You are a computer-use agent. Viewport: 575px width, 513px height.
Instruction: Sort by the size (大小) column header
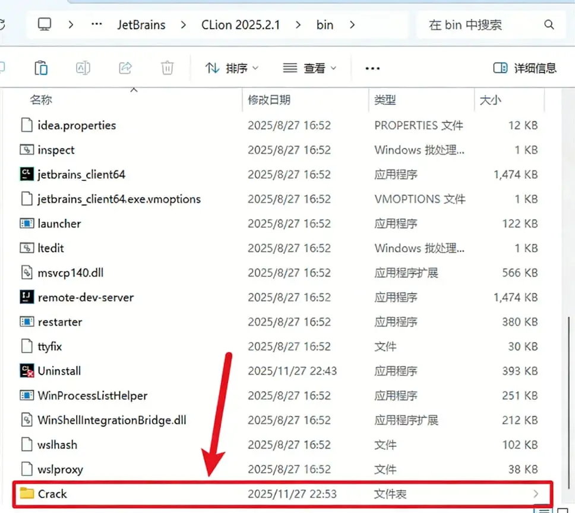[x=490, y=100]
